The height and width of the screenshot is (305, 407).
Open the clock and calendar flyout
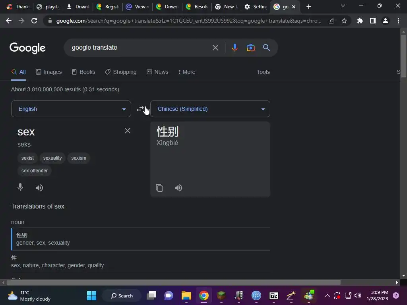tap(377, 295)
